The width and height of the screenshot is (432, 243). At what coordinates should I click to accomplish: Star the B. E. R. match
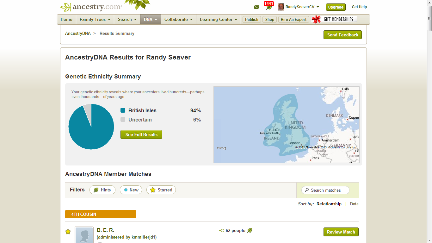pos(68,232)
